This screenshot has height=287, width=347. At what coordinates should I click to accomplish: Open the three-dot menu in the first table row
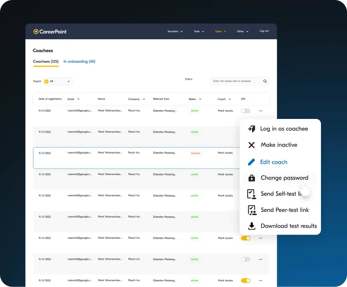pos(261,111)
